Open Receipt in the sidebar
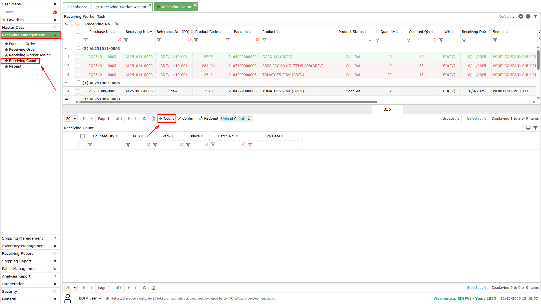Image resolution: width=541 pixels, height=304 pixels. 15,66
